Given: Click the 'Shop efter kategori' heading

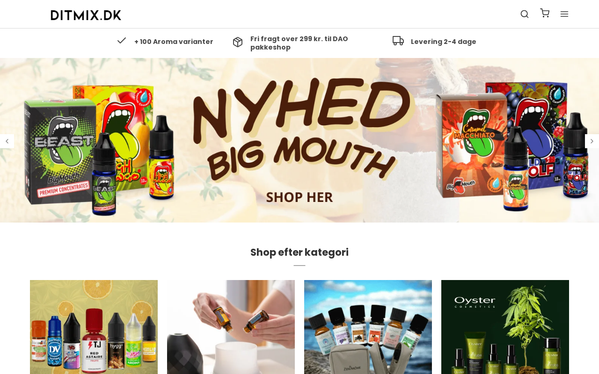Looking at the screenshot, I should 299,252.
